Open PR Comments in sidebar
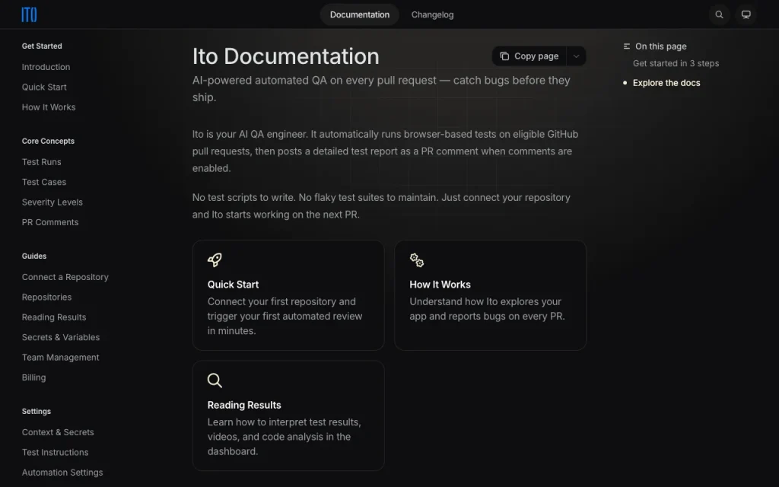This screenshot has width=779, height=487. [x=50, y=223]
